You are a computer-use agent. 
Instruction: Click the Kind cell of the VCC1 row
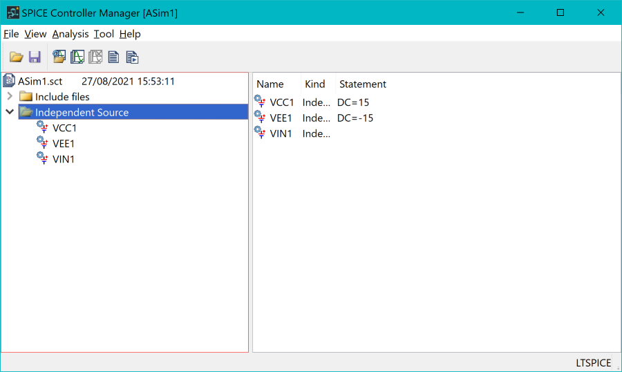[x=316, y=102]
